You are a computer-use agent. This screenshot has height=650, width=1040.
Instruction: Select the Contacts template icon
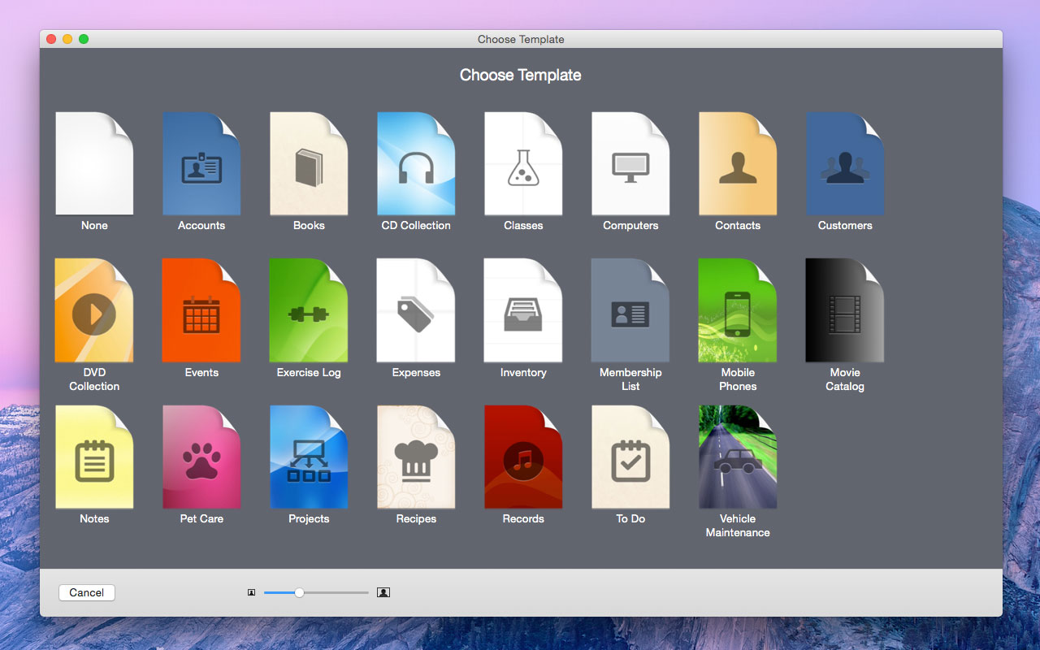point(738,164)
